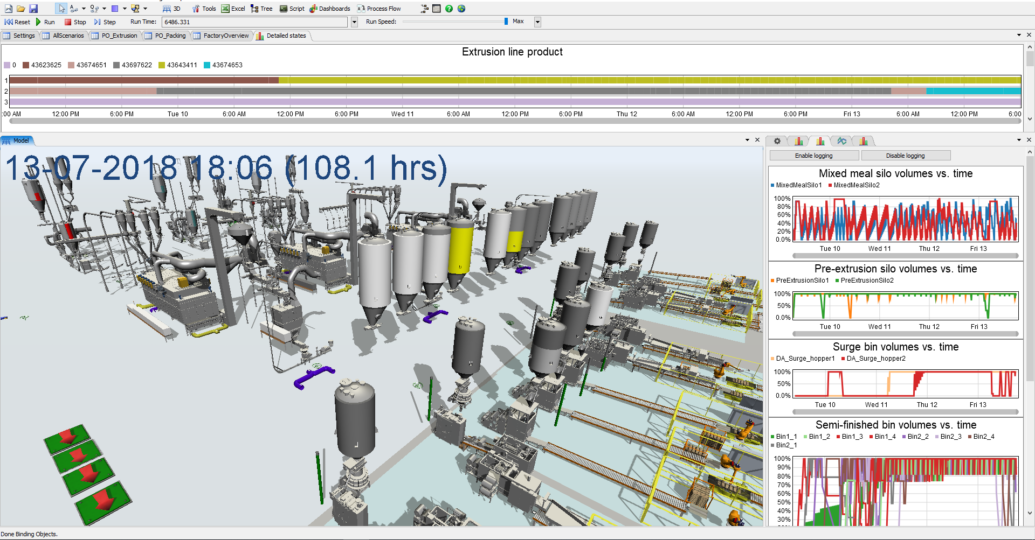This screenshot has width=1035, height=540.
Task: Open a new 3D view
Action: pyautogui.click(x=171, y=9)
